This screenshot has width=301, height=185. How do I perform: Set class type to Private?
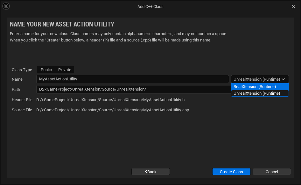(65, 70)
